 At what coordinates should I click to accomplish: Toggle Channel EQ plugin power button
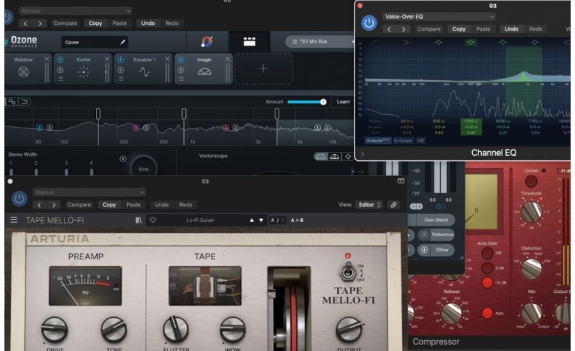[369, 23]
